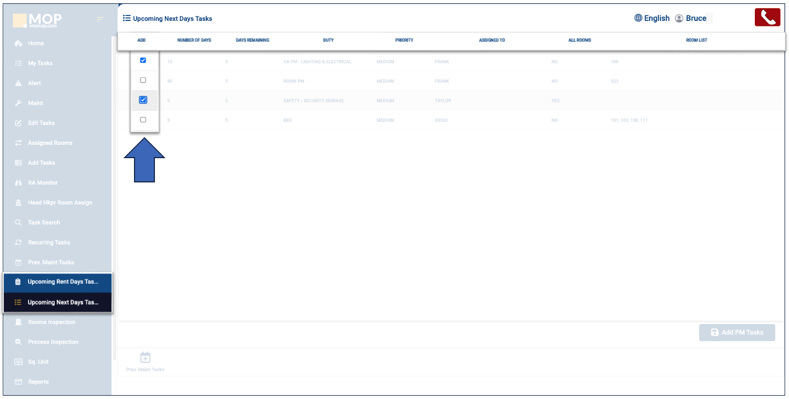
Task: Go to Upcoming Rent Days Tasks
Action: [62, 282]
